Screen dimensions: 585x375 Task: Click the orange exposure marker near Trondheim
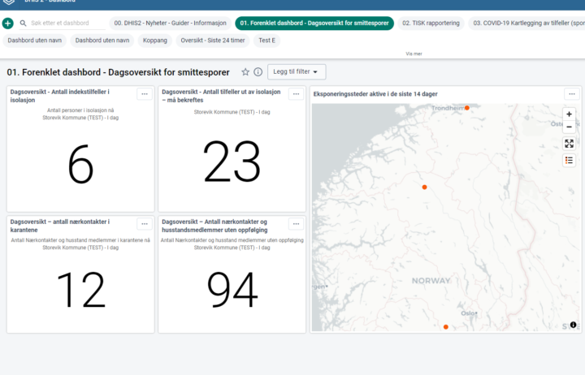tap(466, 108)
